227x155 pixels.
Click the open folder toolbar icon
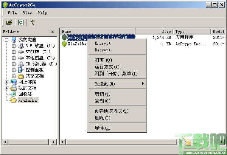pyautogui.click(x=9, y=22)
